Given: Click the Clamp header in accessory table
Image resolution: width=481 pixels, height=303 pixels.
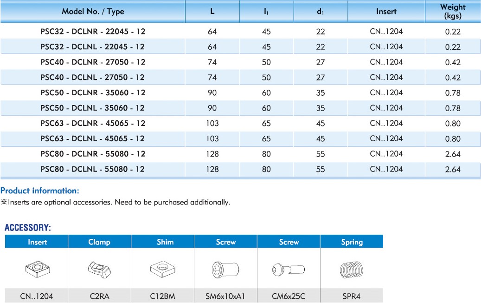Looking at the screenshot, I should pos(99,242).
